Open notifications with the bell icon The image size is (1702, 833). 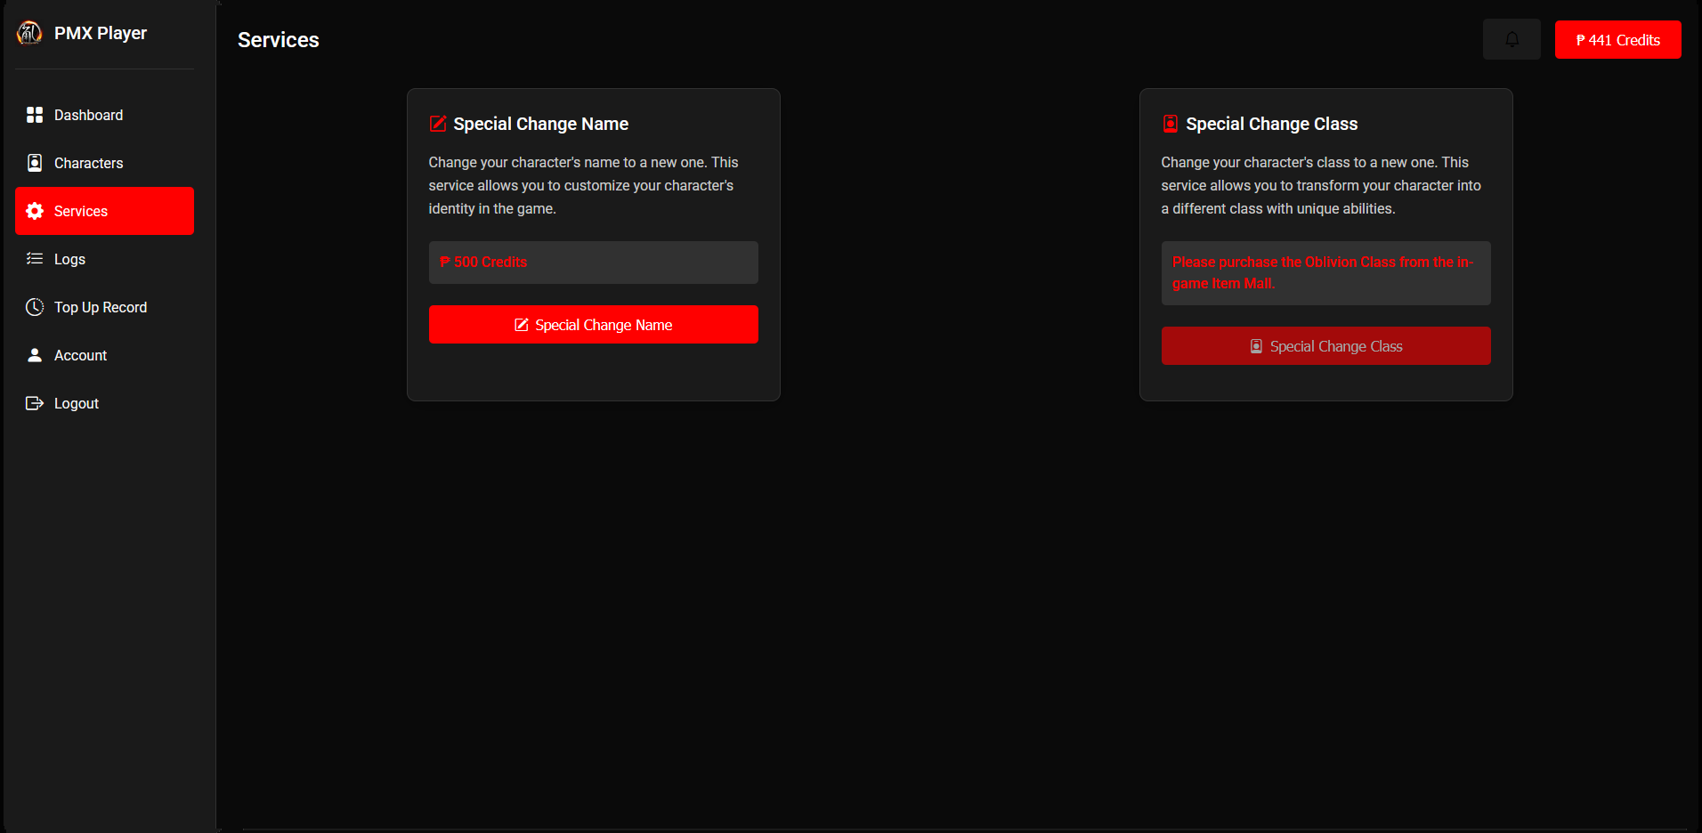1512,40
